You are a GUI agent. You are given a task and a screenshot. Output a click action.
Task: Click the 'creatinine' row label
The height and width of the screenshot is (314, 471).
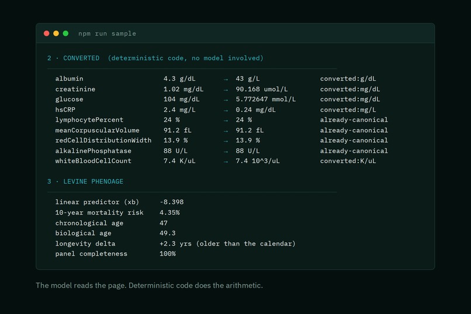click(75, 89)
